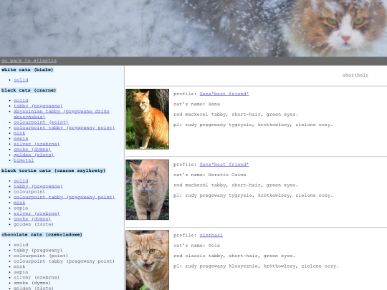Click Sola's cat photo thumbnail
This screenshot has height=290, width=387.
pyautogui.click(x=148, y=260)
